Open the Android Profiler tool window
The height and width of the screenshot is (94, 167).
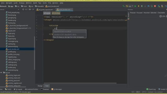31,89
